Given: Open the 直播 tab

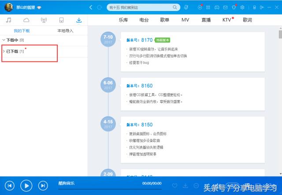Looking at the screenshot, I should [206, 20].
